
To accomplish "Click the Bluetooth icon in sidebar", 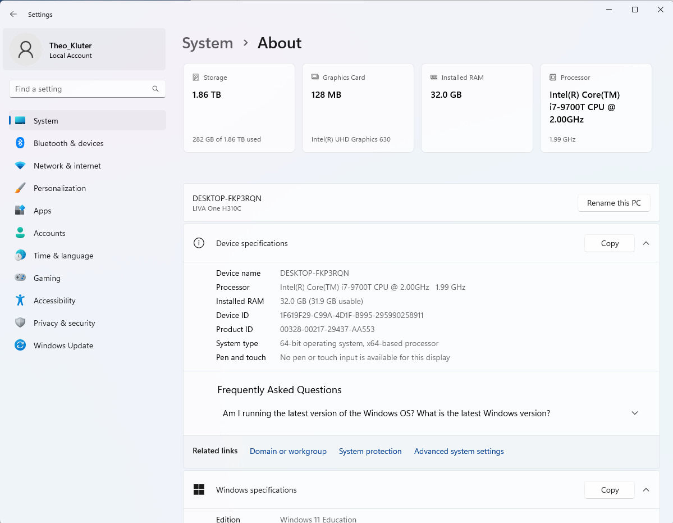I will point(20,143).
